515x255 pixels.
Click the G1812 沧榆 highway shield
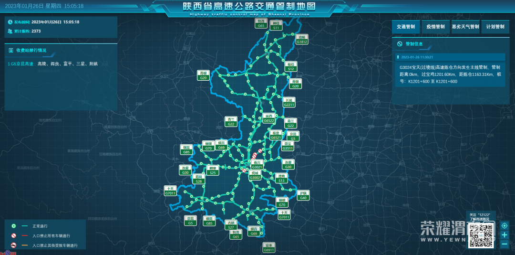point(302,39)
